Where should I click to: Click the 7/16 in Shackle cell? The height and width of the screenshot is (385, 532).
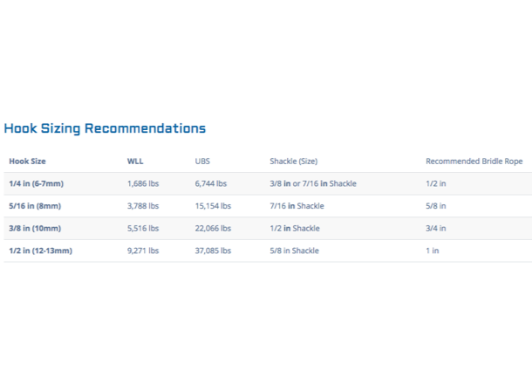297,206
